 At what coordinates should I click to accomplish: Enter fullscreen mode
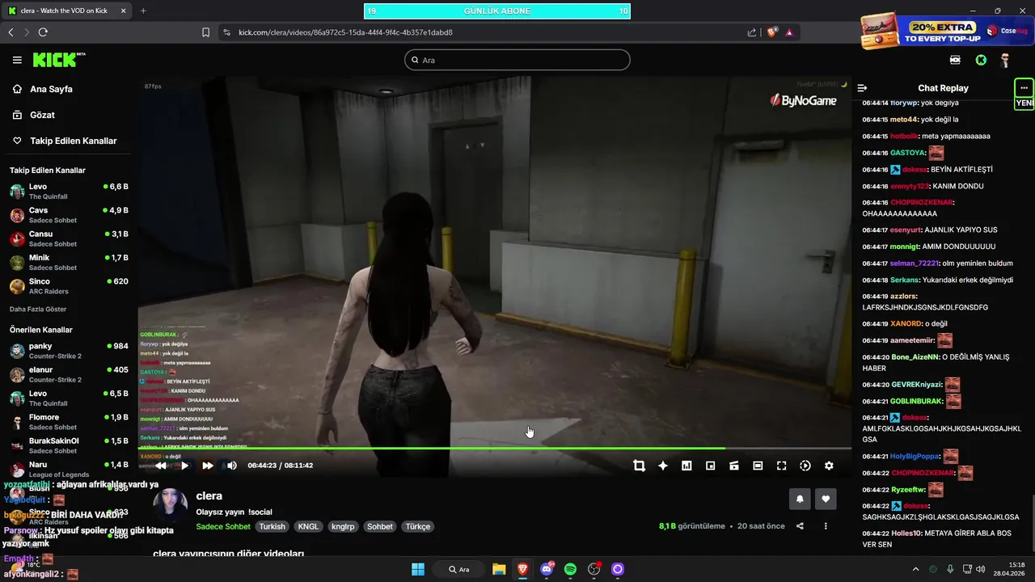pyautogui.click(x=781, y=466)
